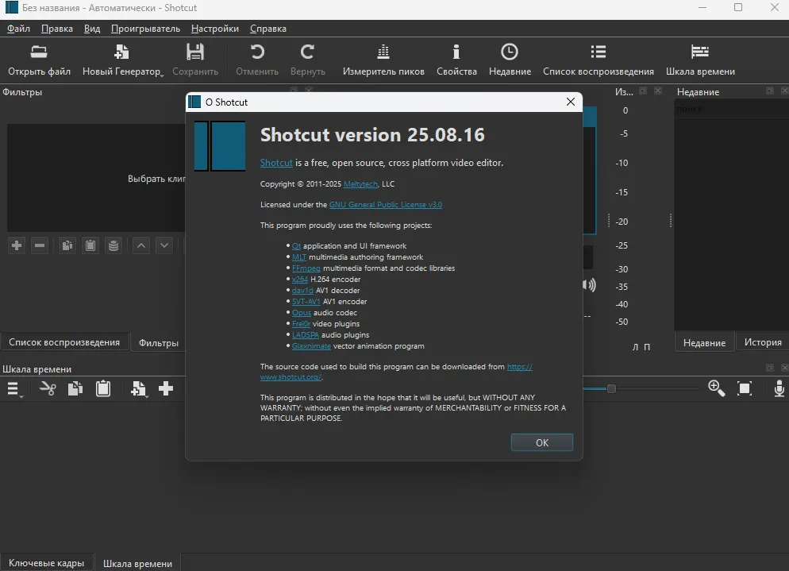The height and width of the screenshot is (571, 789).
Task: Open the timeline hamburger menu dropdown
Action: coord(13,389)
